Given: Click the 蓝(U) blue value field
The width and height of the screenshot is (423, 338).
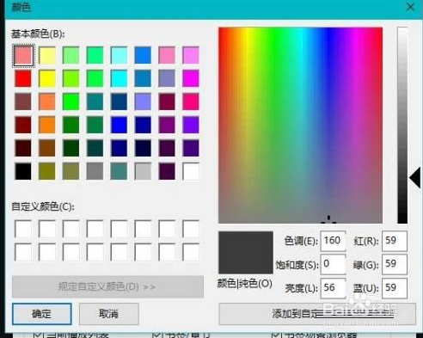Looking at the screenshot, I should (x=395, y=288).
